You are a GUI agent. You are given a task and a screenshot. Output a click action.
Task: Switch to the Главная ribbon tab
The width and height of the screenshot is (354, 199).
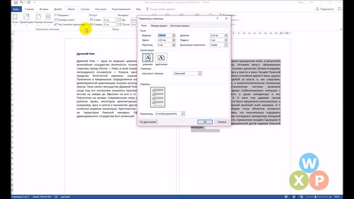(x=29, y=9)
